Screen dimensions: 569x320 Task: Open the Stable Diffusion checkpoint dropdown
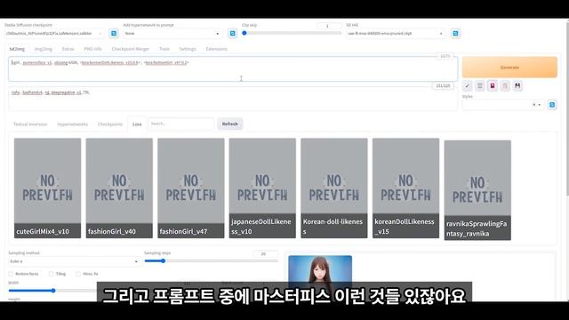pyautogui.click(x=54, y=34)
